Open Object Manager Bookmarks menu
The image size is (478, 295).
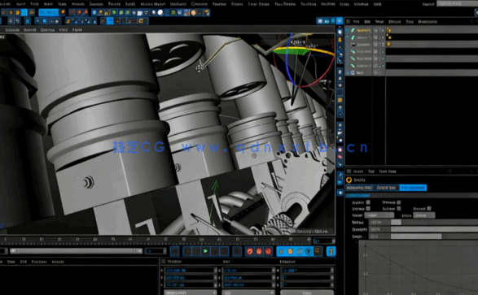(x=428, y=22)
